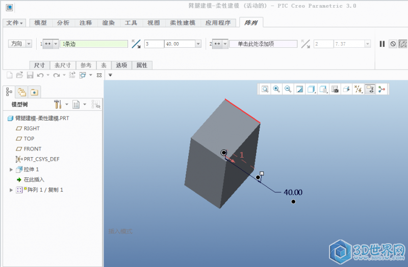Flip second direction arrow icon
Viewport: 408px width, 267px height.
tap(305, 44)
